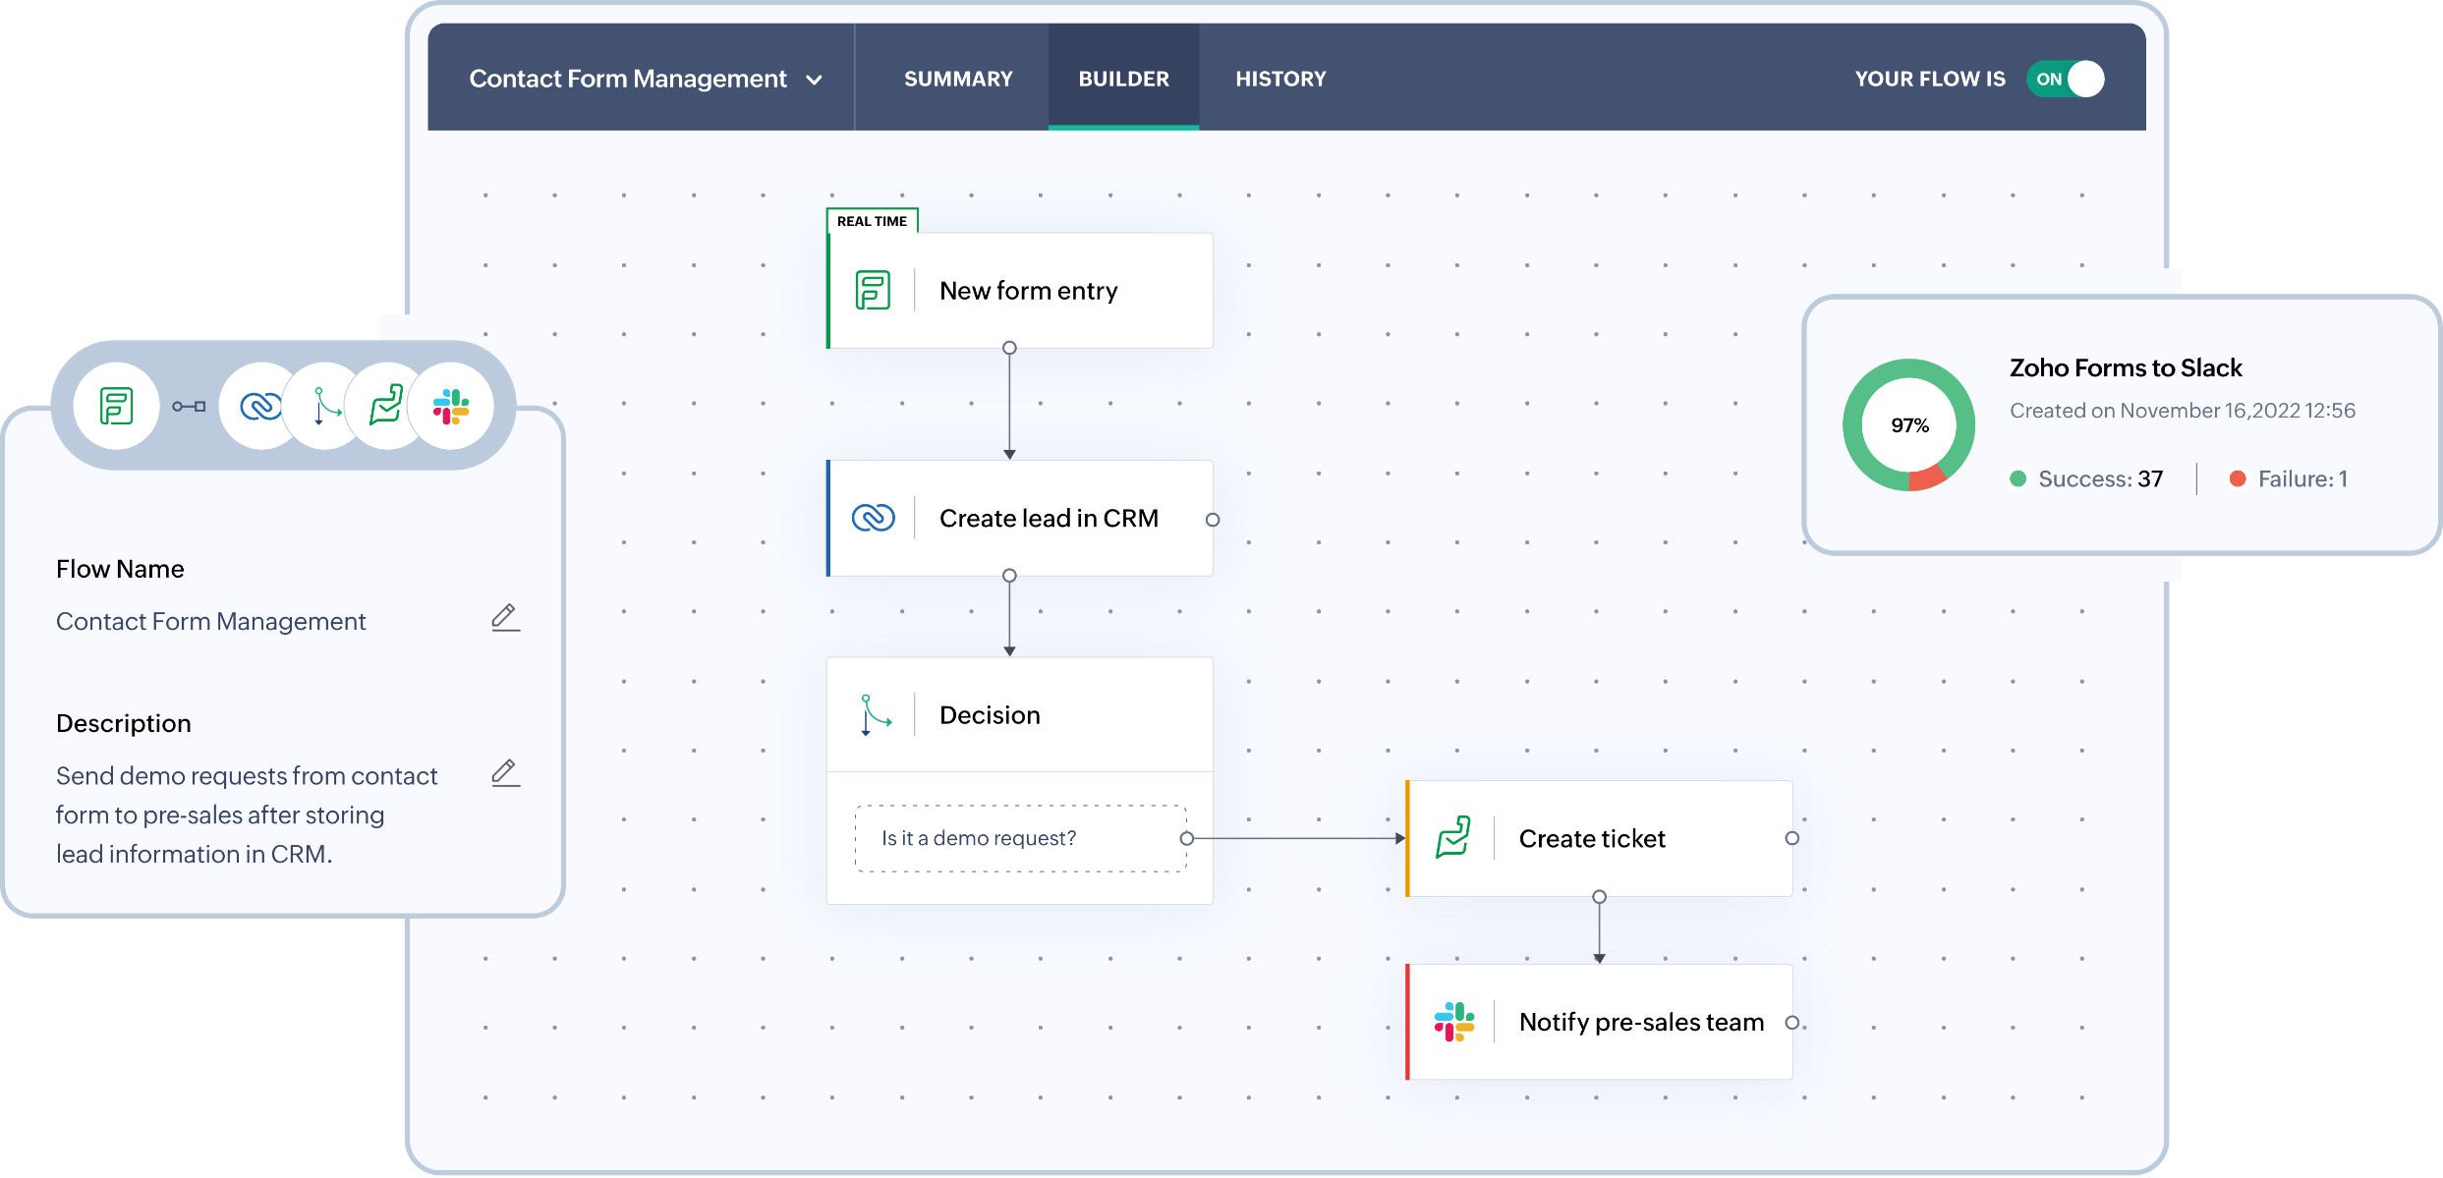2443x1178 pixels.
Task: Switch to the SUMMARY tab
Action: coord(958,79)
